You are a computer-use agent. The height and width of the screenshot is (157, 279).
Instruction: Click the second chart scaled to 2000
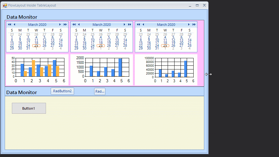coord(102,70)
